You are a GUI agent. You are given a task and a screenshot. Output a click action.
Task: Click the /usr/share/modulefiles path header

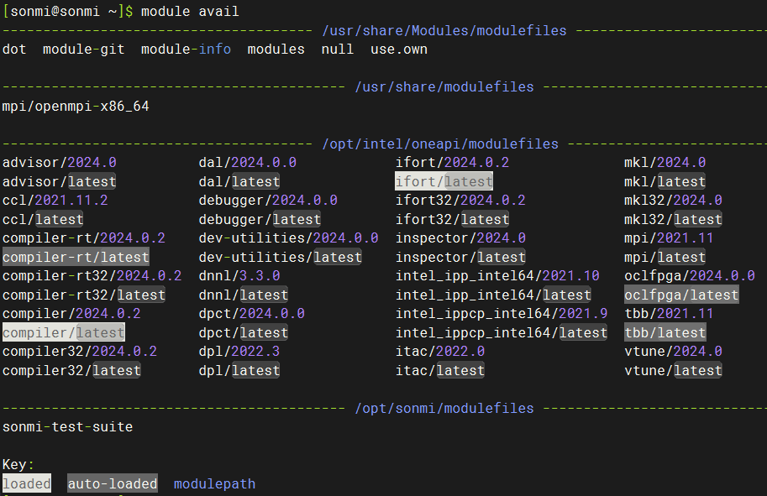tap(444, 87)
